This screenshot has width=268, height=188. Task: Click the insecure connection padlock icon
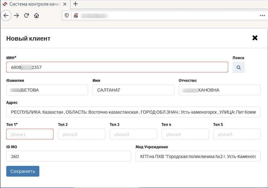(76, 16)
